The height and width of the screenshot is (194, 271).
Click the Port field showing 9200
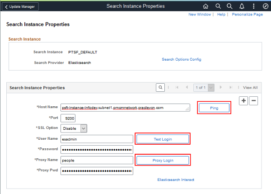[68, 118]
